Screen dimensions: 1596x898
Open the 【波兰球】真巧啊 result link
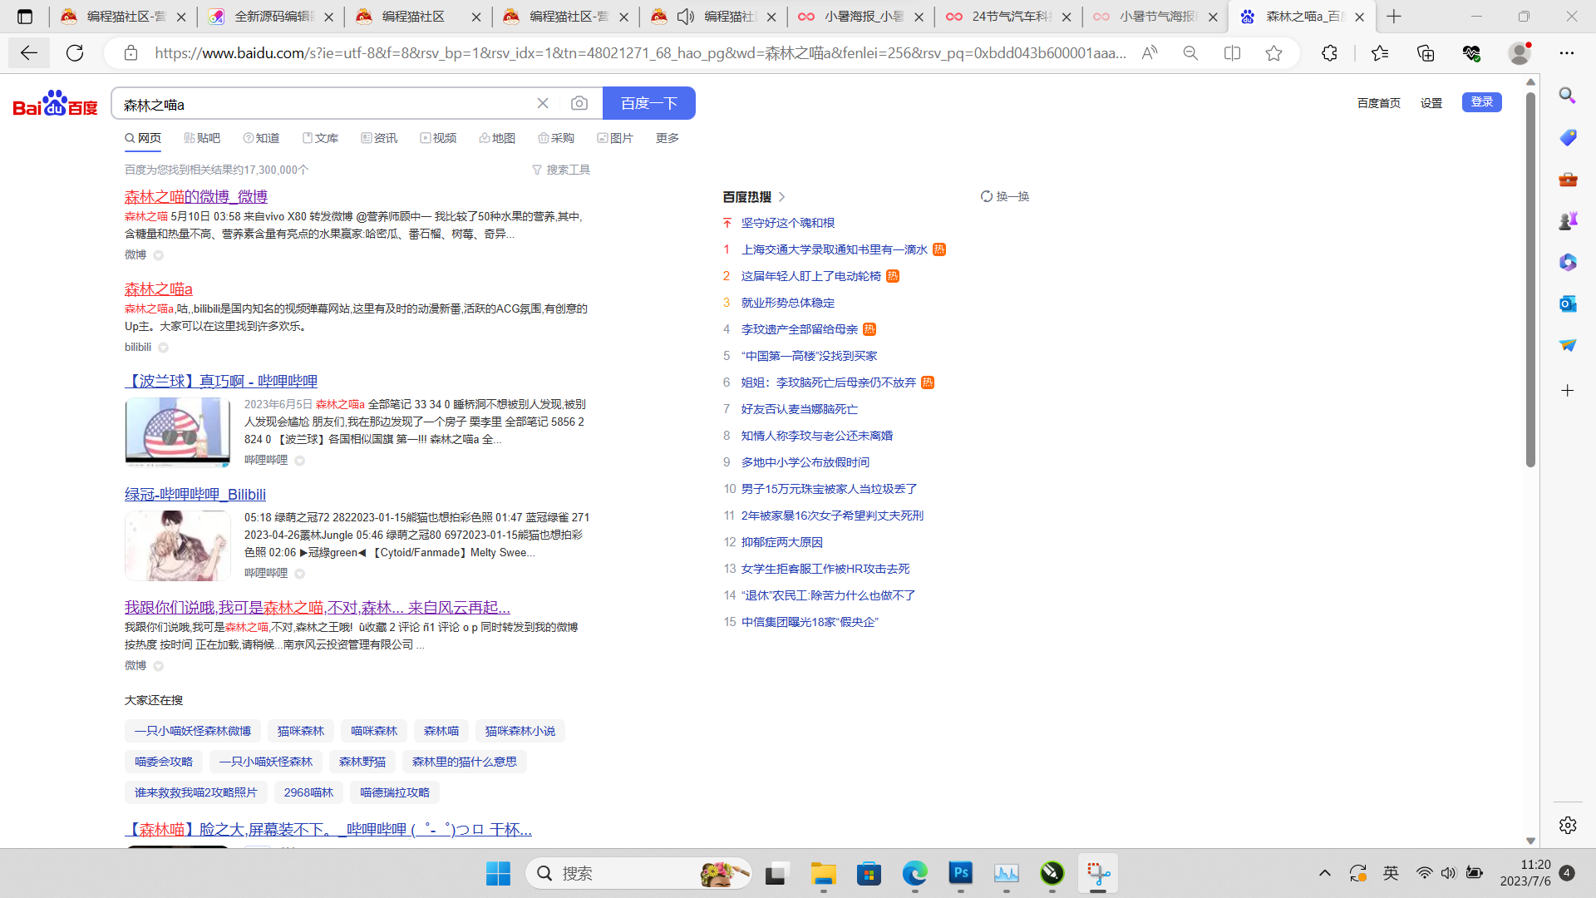point(221,382)
